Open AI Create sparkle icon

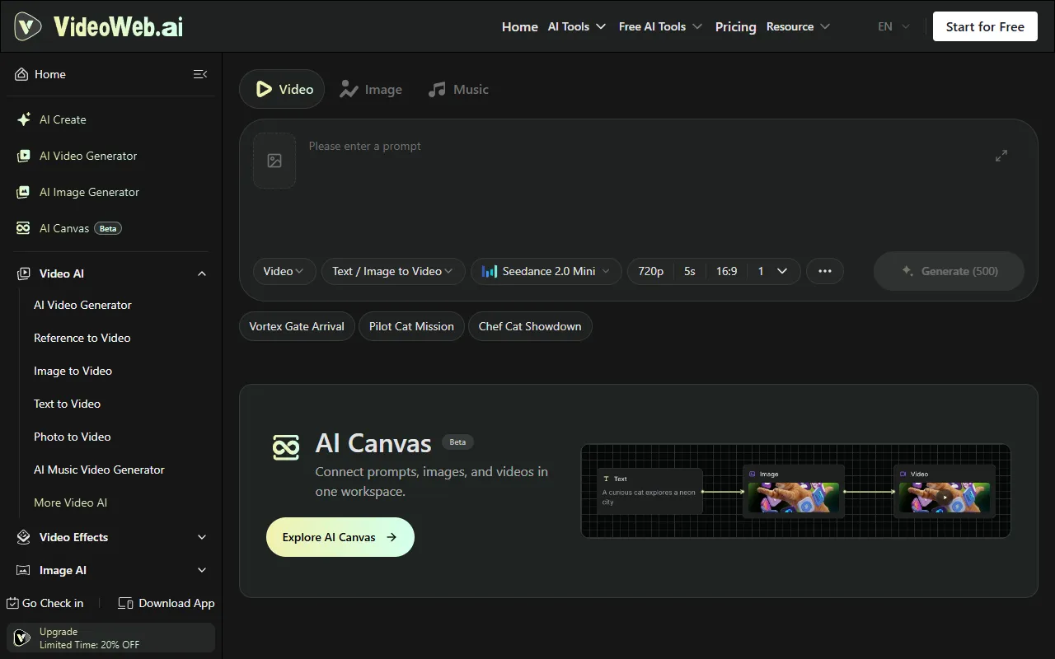coord(24,119)
